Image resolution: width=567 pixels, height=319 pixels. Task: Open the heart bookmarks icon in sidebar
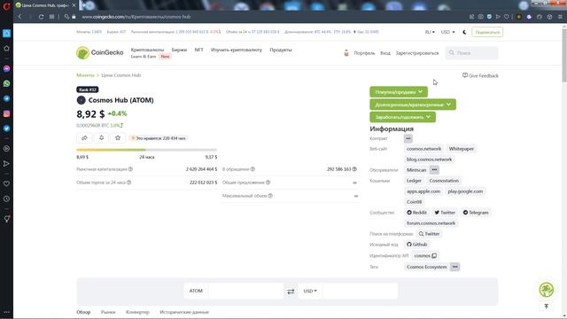tap(6, 183)
